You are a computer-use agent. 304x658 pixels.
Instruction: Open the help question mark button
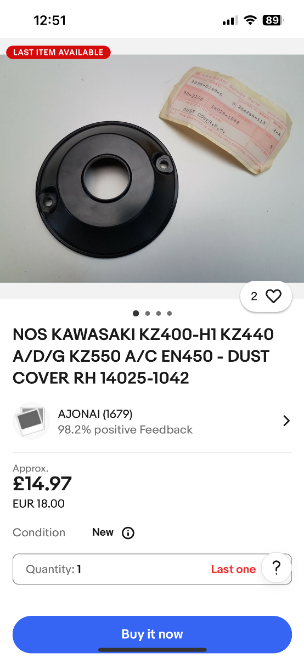coord(277,568)
